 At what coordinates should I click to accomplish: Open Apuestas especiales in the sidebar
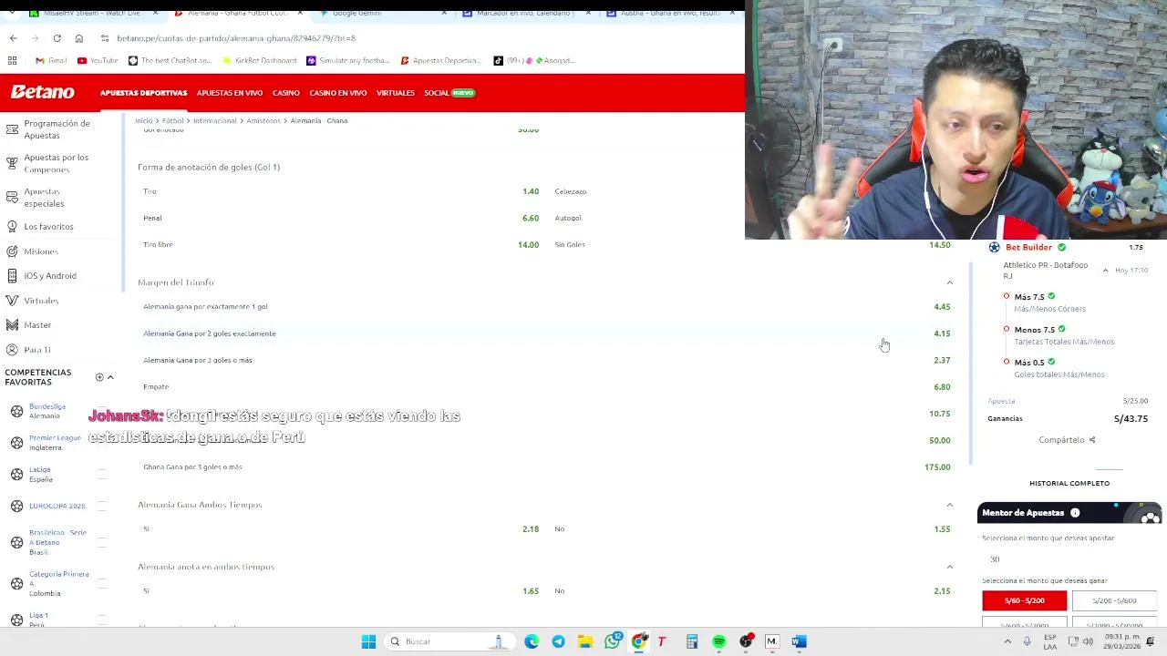click(44, 198)
